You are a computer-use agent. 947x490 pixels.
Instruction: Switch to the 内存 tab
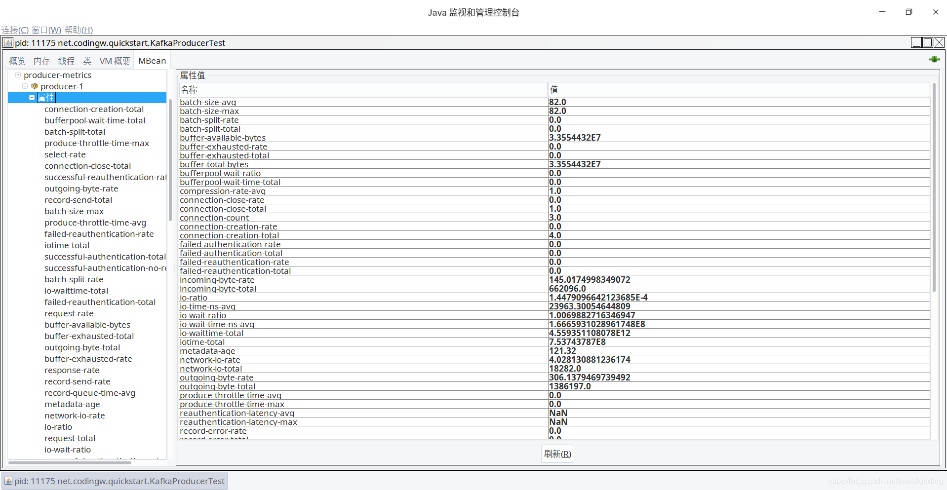coord(41,61)
